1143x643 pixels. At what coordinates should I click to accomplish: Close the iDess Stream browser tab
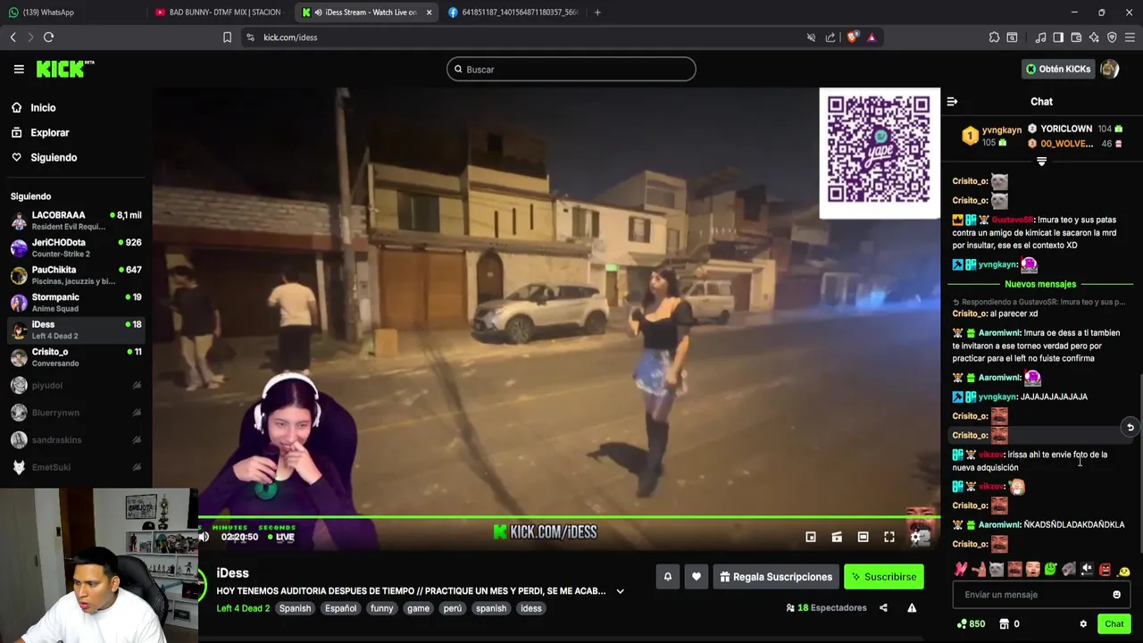430,13
